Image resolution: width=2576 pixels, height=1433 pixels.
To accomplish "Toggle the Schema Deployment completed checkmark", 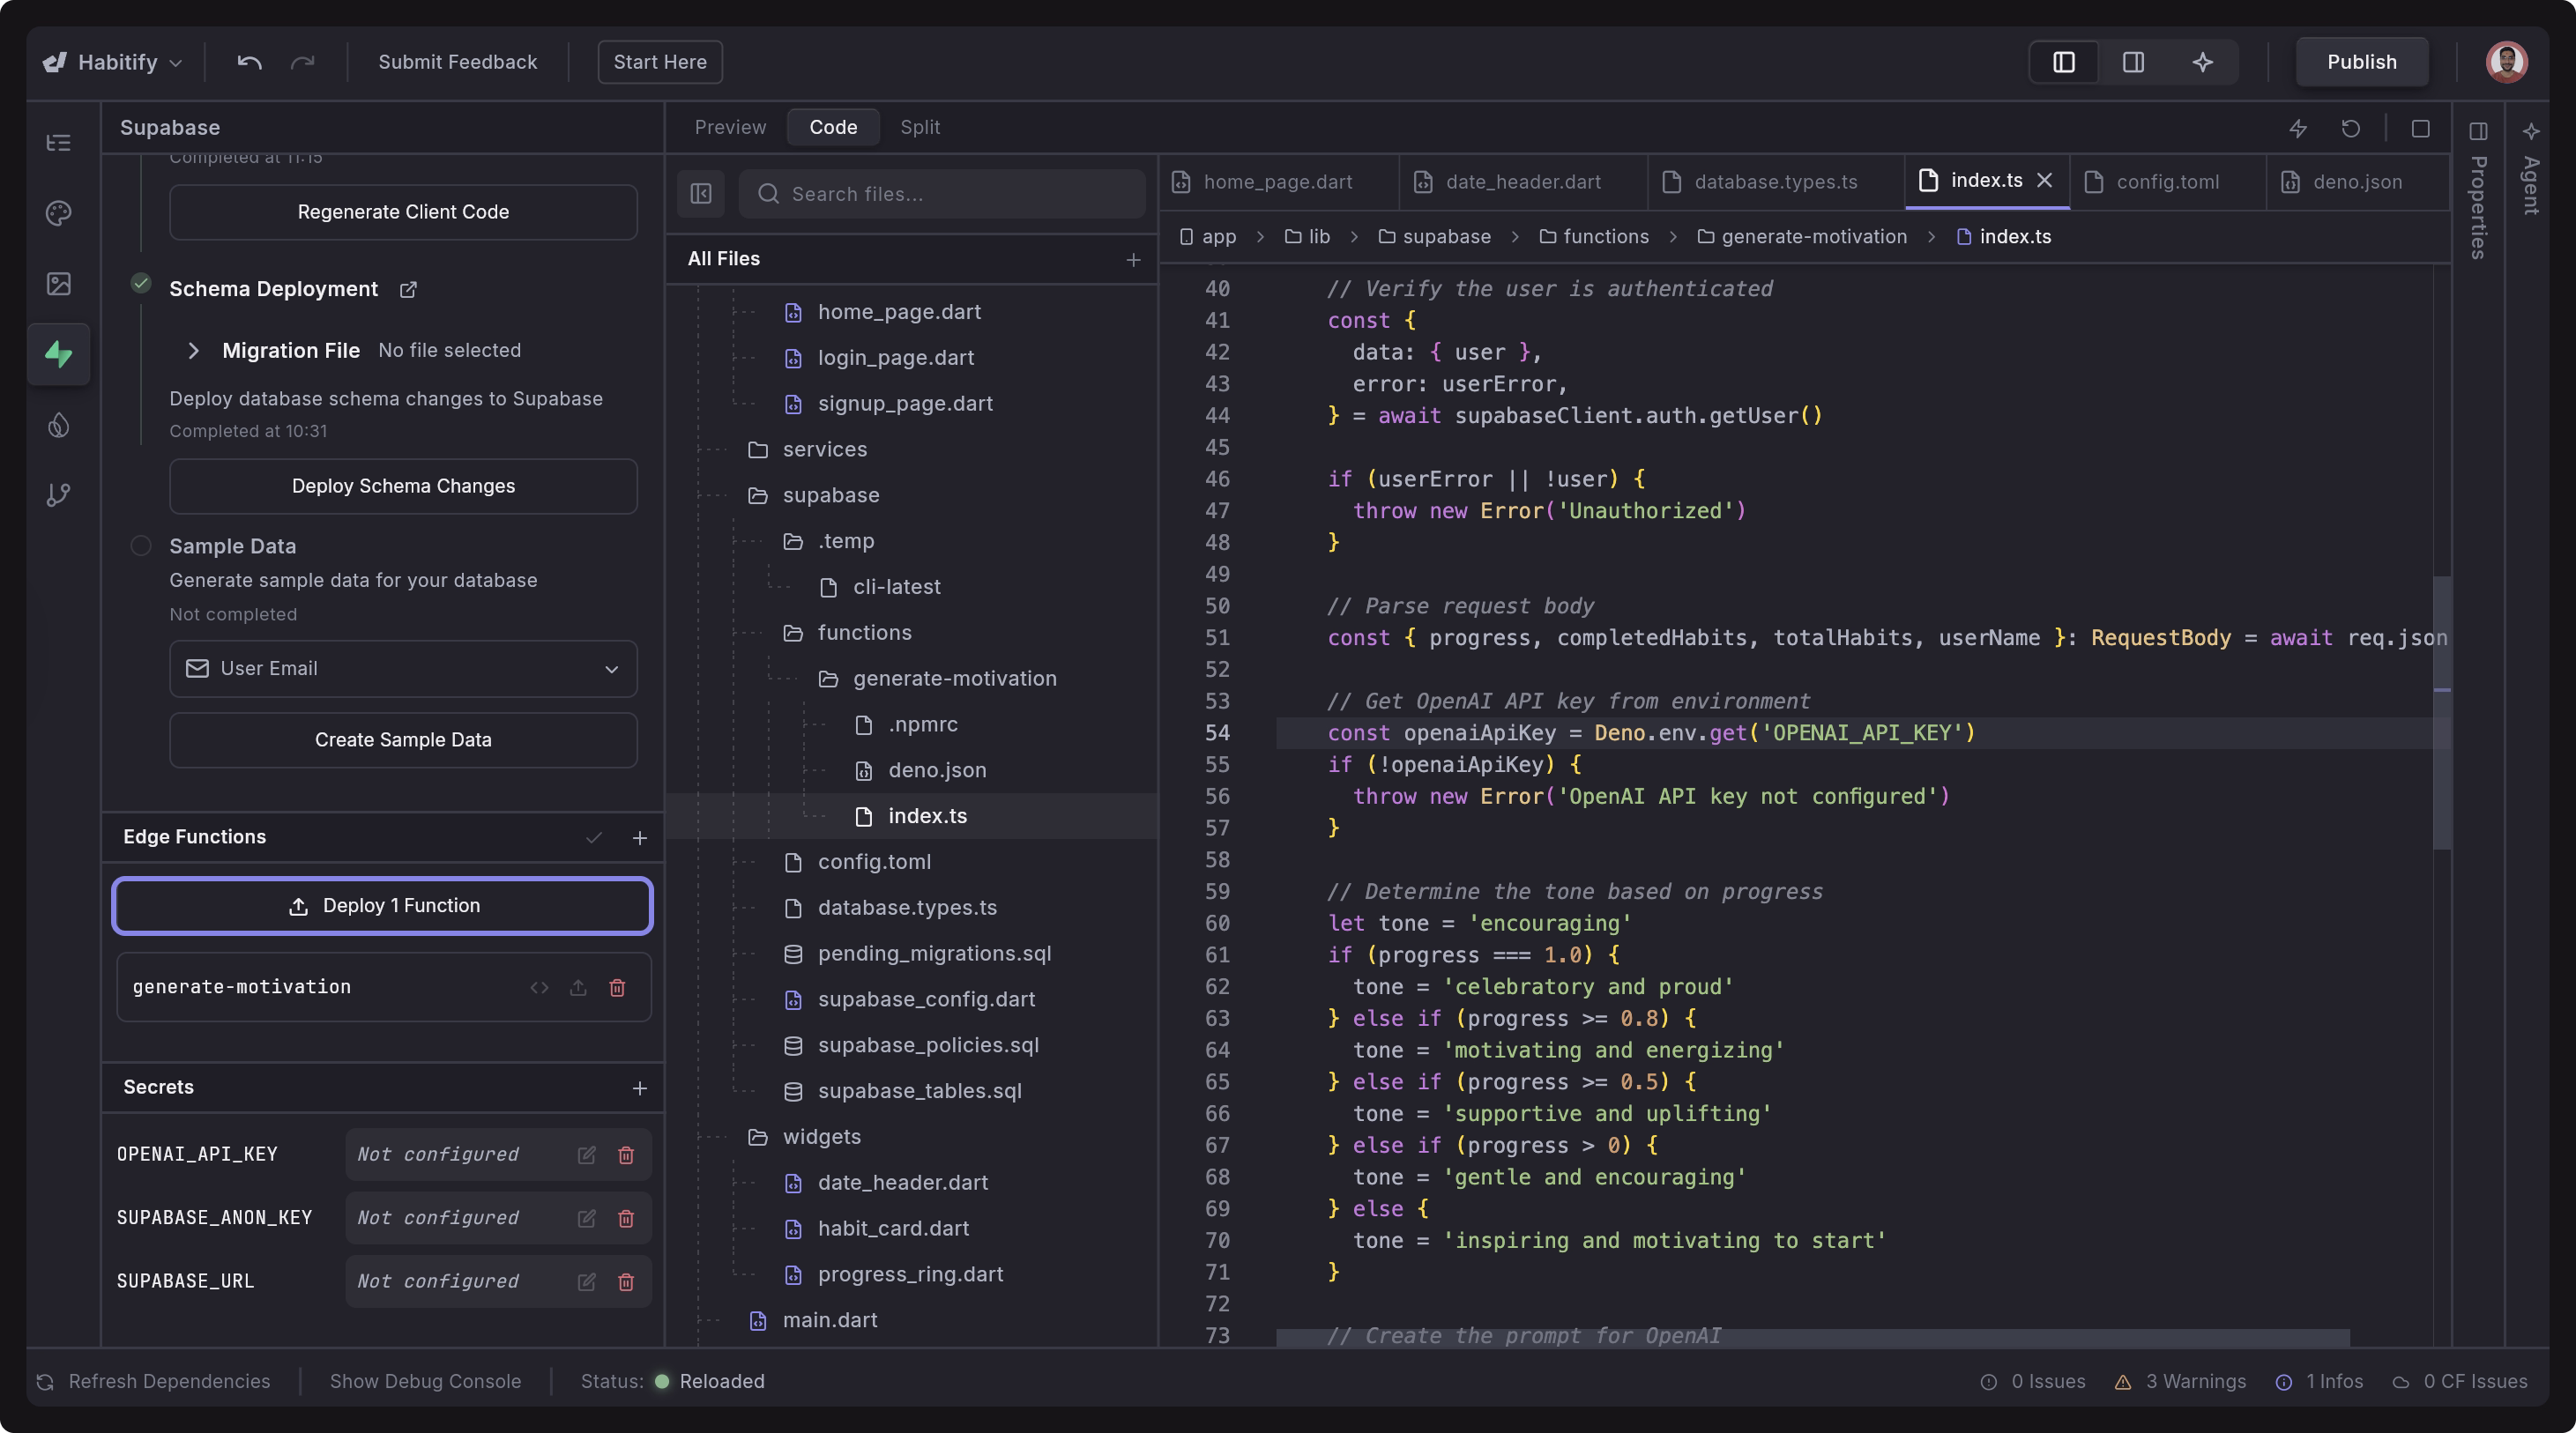I will click(141, 285).
